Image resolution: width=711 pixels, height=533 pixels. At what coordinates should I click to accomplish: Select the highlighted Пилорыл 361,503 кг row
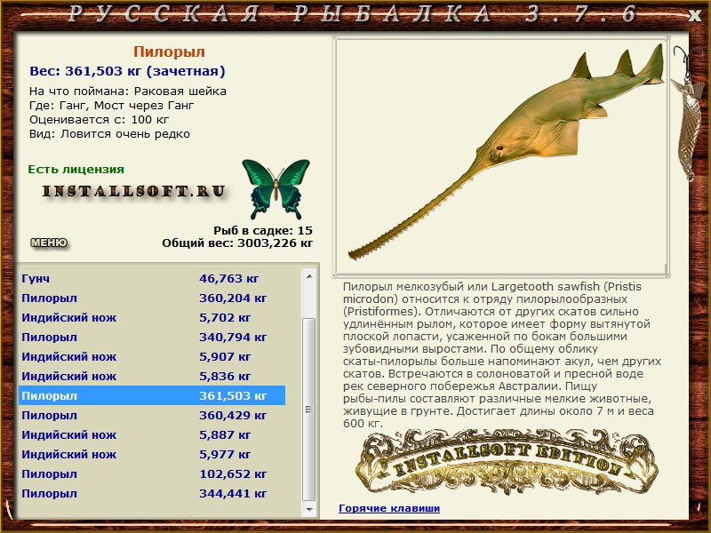click(x=152, y=395)
